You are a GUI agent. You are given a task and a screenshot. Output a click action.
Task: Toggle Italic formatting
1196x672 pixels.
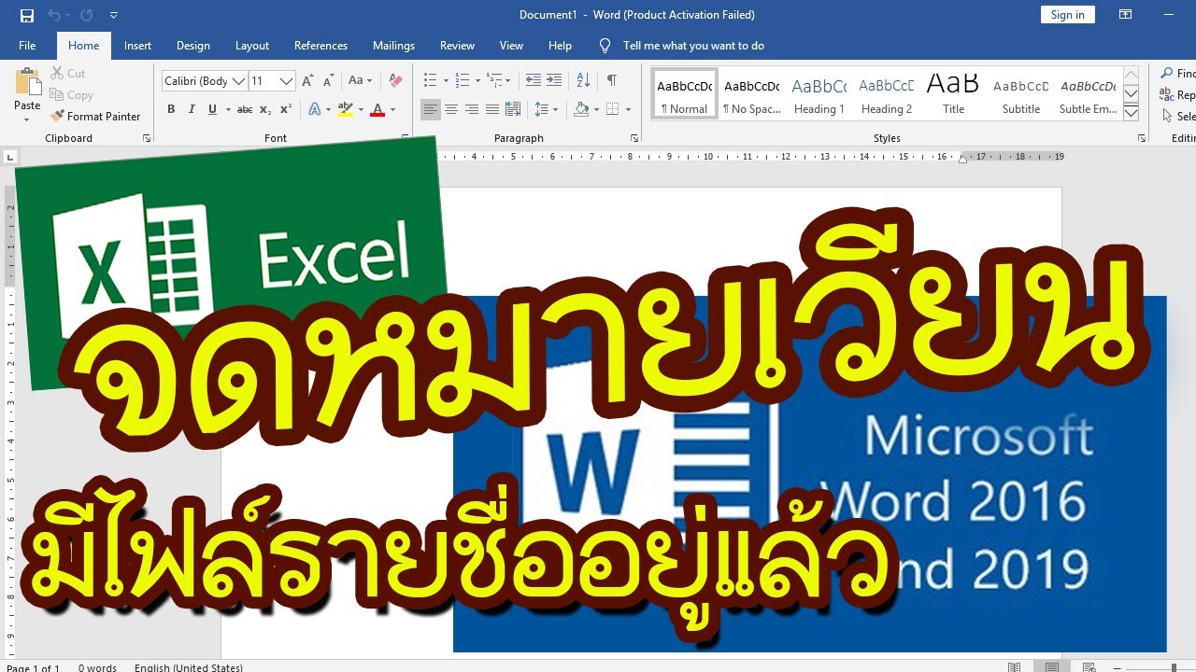coord(192,110)
